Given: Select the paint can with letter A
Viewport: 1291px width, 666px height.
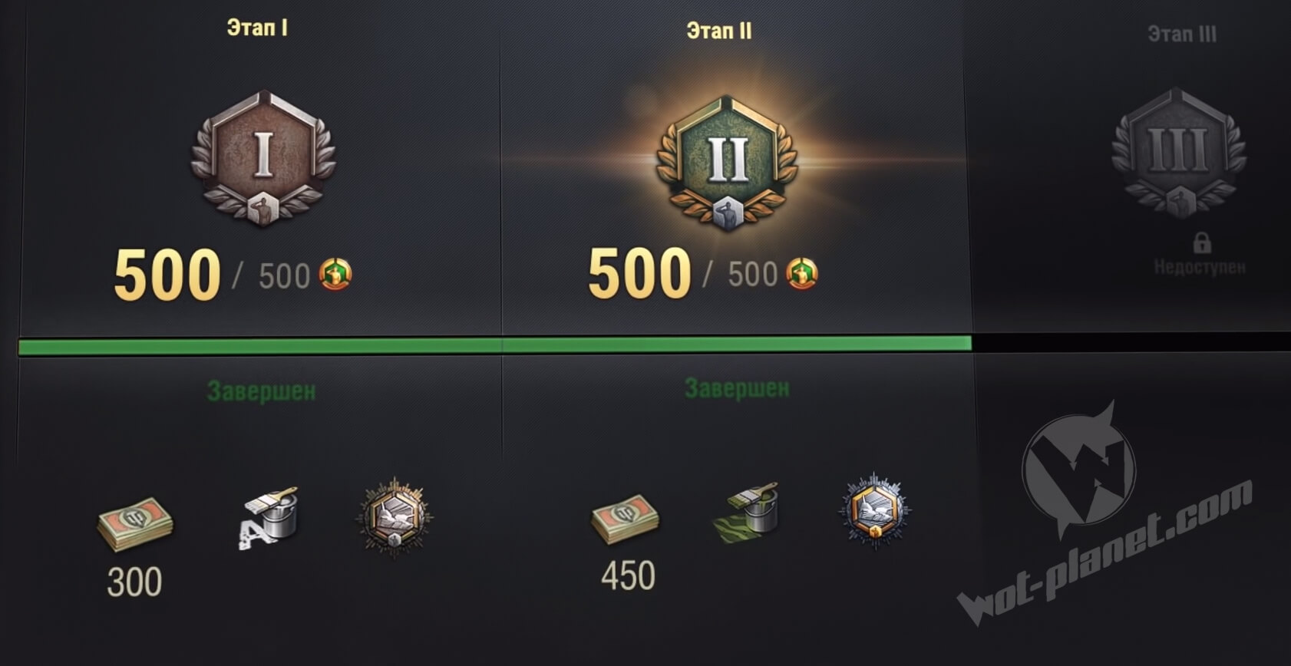Looking at the screenshot, I should point(268,516).
